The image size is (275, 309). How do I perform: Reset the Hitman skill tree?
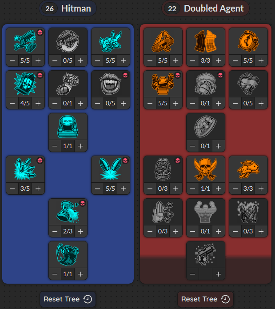tap(68, 299)
